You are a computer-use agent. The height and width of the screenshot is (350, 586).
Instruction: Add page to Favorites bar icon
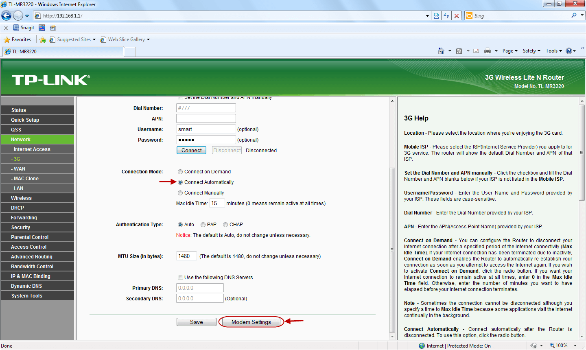click(43, 39)
